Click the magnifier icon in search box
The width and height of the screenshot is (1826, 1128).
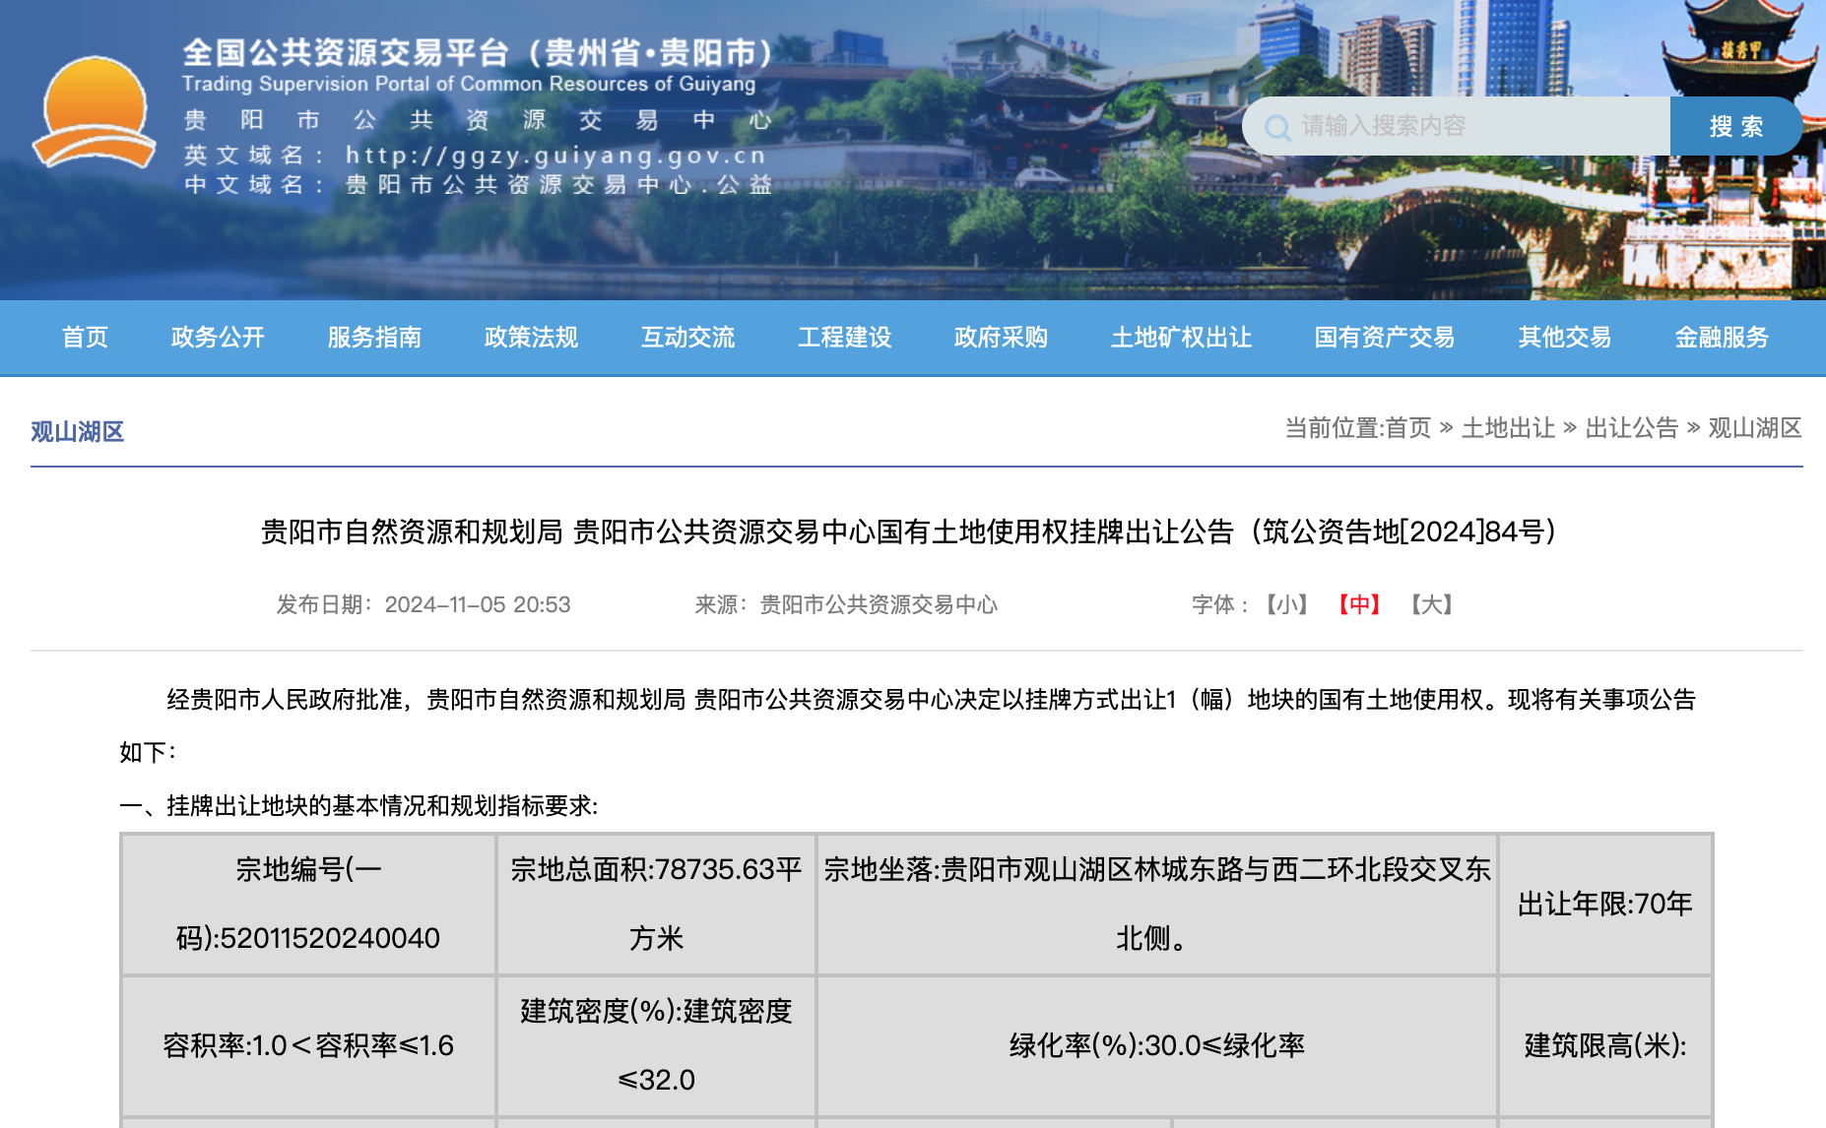coord(1277,128)
